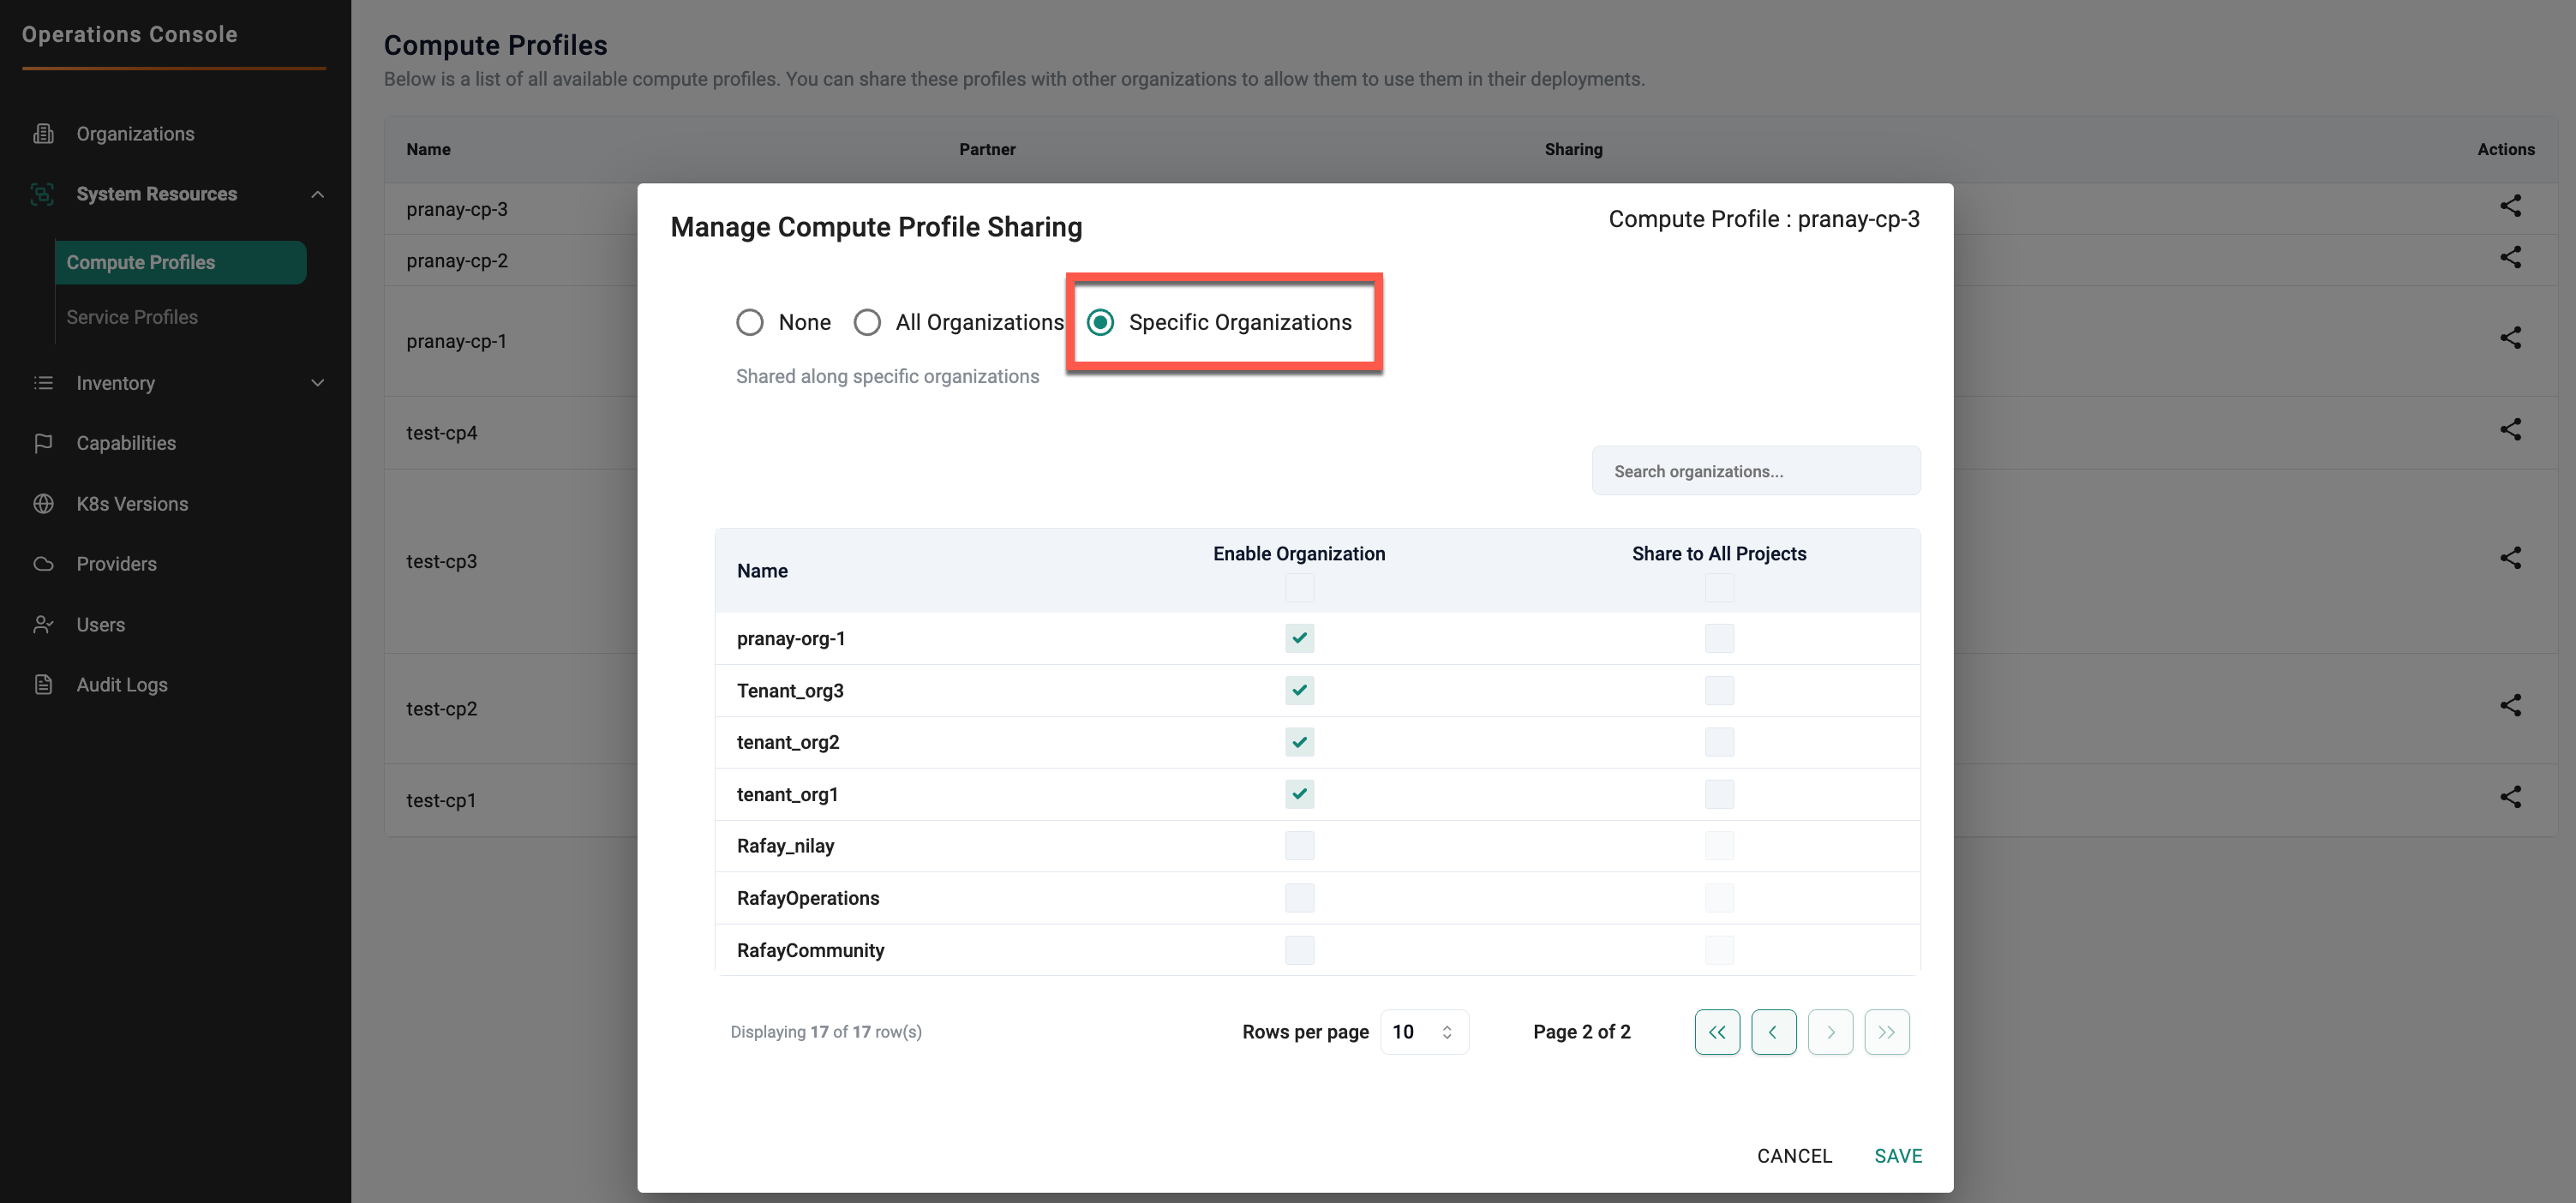Screen dimensions: 2576x1203
Task: Click the Providers cloud icon
Action: [x=43, y=563]
